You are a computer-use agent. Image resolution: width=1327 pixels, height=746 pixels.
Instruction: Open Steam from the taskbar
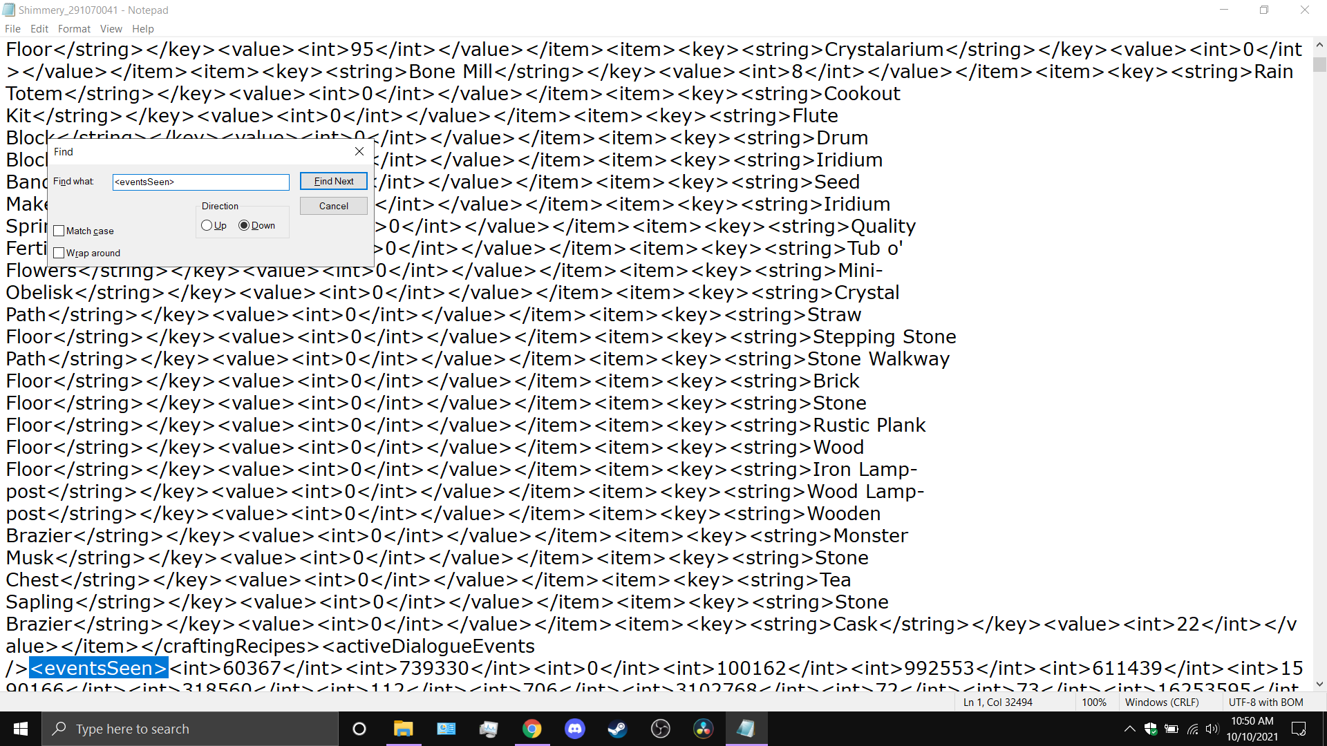pos(617,729)
